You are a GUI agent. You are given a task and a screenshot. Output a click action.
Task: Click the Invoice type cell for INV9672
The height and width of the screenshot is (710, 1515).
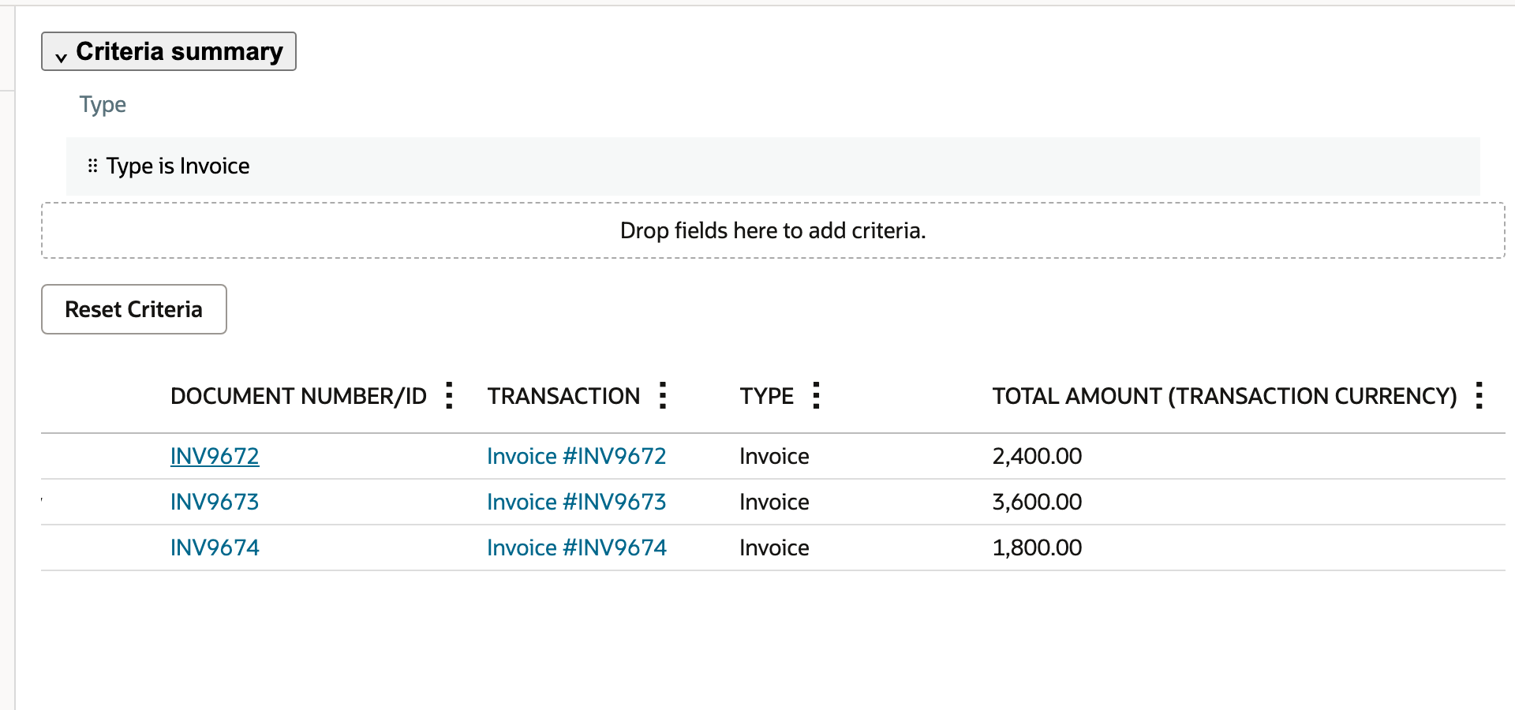pos(775,456)
